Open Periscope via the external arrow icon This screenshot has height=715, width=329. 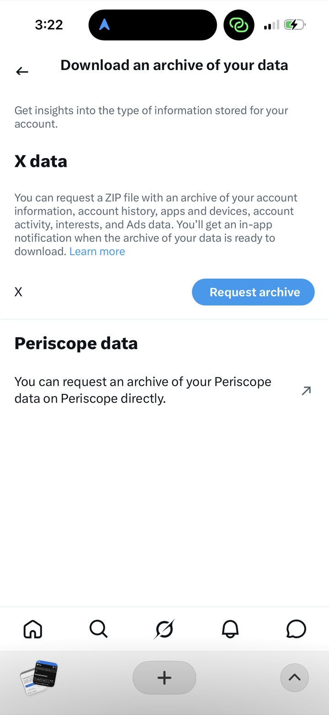tap(306, 390)
